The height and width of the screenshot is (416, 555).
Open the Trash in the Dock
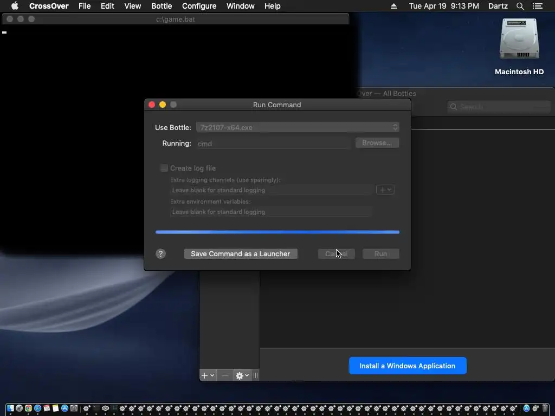pyautogui.click(x=545, y=408)
